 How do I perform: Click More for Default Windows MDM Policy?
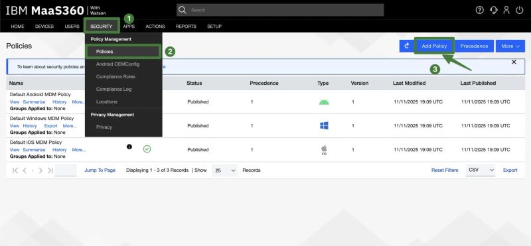click(x=70, y=126)
